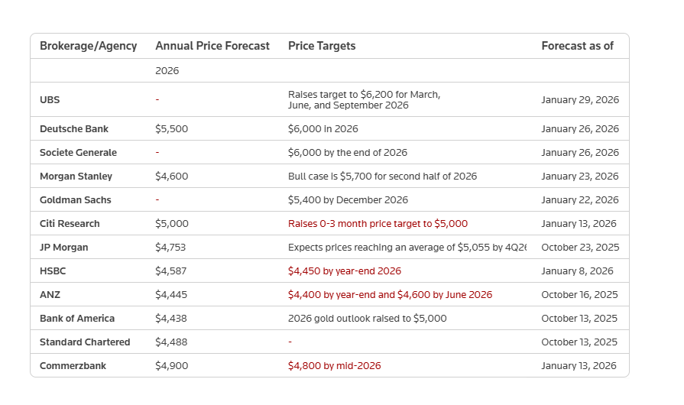Open ANZ's red price target text

pyautogui.click(x=390, y=295)
